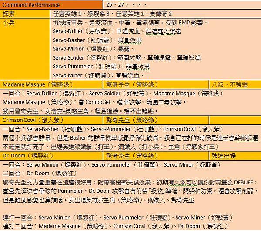Click the "八級、不強迫" cell
Image resolution: width=261 pixels, height=231 pixels.
(x=235, y=84)
